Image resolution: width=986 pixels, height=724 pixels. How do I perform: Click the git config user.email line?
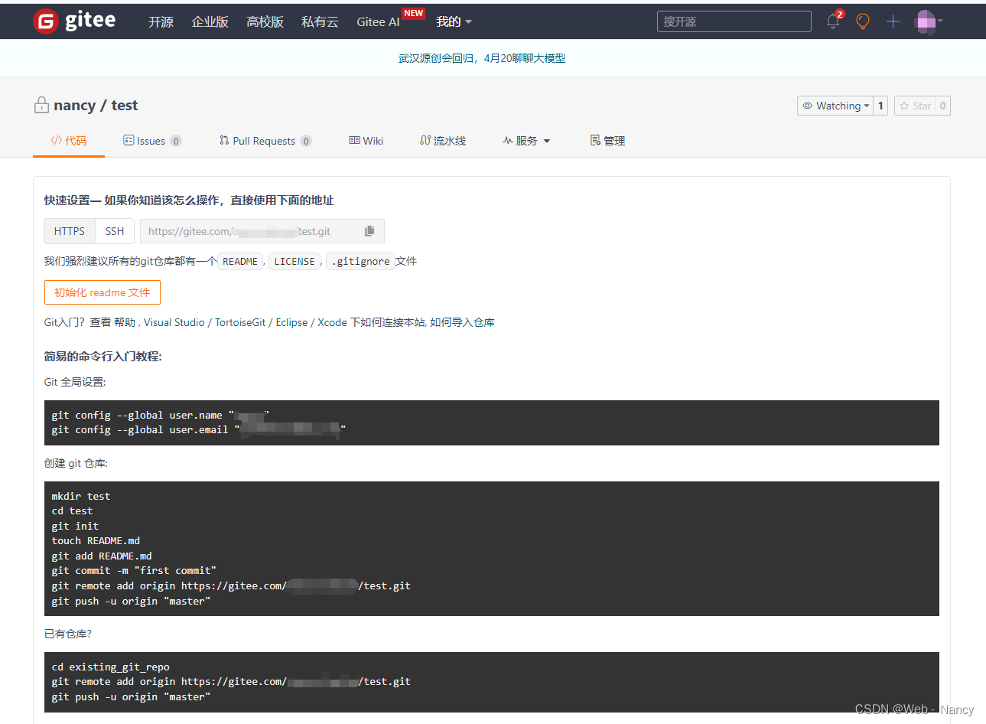point(199,430)
